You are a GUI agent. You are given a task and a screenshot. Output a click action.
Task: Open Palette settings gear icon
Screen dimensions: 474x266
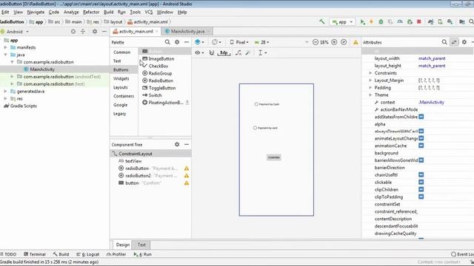pyautogui.click(x=177, y=42)
